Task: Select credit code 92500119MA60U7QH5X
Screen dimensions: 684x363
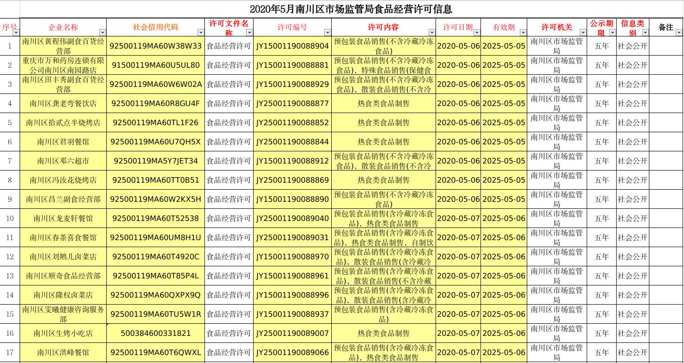Action: pyautogui.click(x=156, y=142)
